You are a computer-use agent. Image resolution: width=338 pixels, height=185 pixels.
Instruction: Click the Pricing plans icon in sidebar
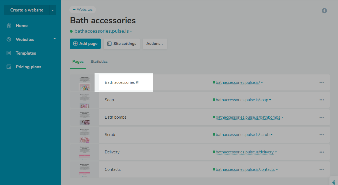pos(9,67)
